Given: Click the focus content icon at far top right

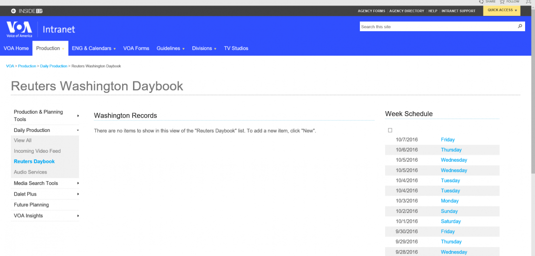Looking at the screenshot, I should (528, 1).
